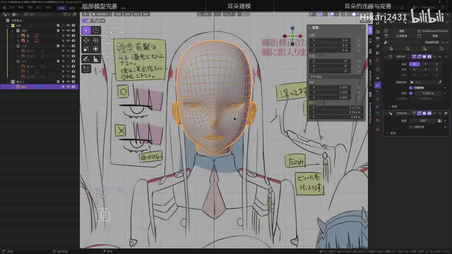
Task: Open the viewport 视图 menu
Action: [118, 14]
